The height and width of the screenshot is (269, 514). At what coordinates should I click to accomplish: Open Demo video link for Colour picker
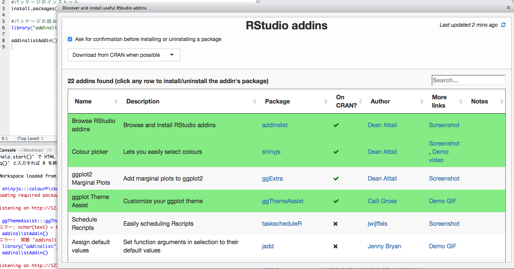pyautogui.click(x=439, y=156)
